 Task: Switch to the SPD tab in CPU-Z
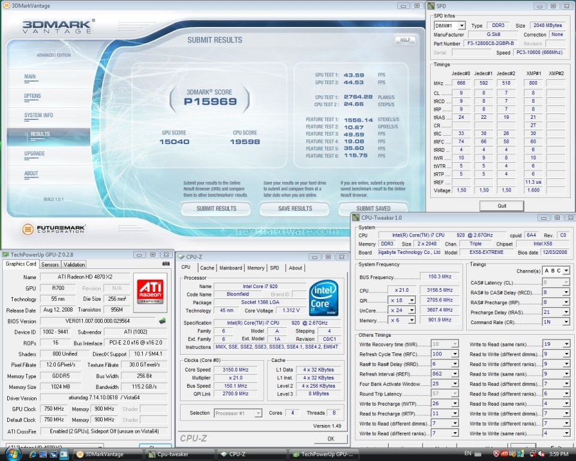[274, 268]
